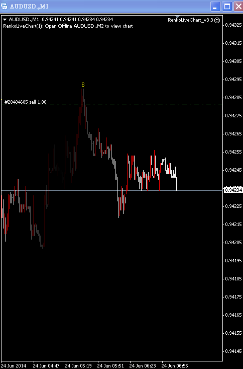Click the 0.94255 price scale value
The image size is (243, 369).
[x=233, y=152]
